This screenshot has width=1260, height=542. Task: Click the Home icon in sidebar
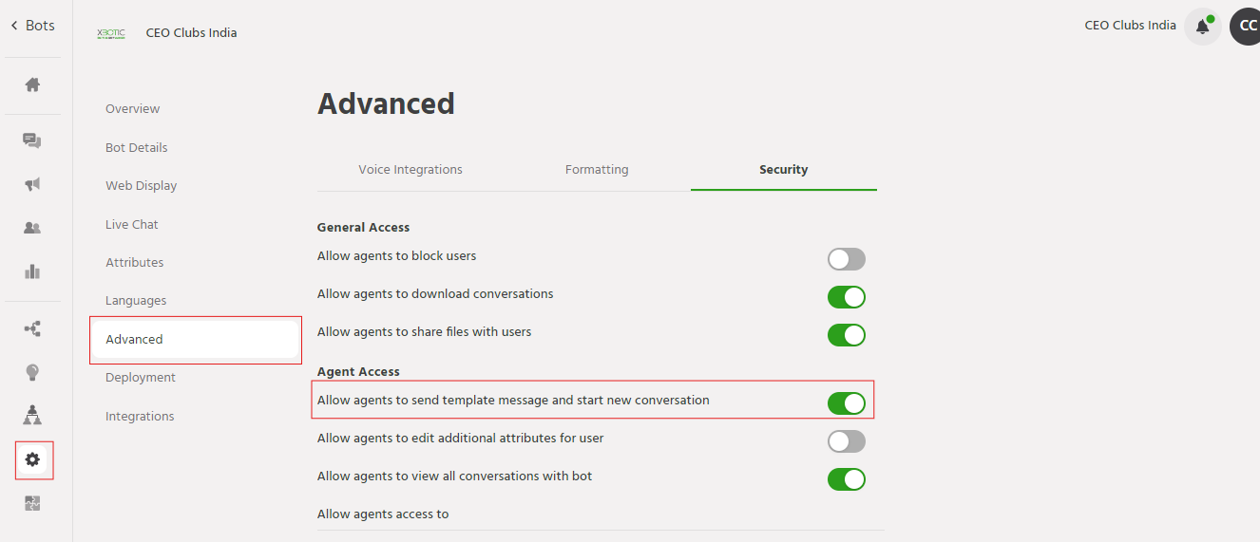tap(32, 85)
